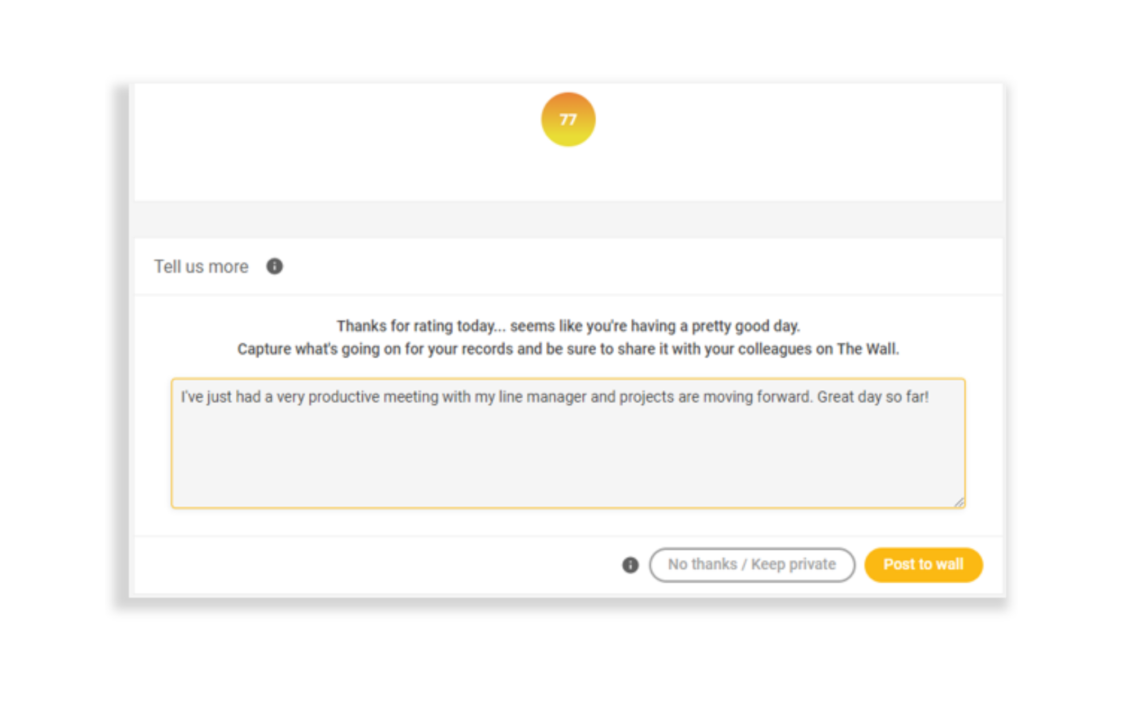Click info icon left of Keep private
This screenshot has height=701, width=1123.
(630, 565)
